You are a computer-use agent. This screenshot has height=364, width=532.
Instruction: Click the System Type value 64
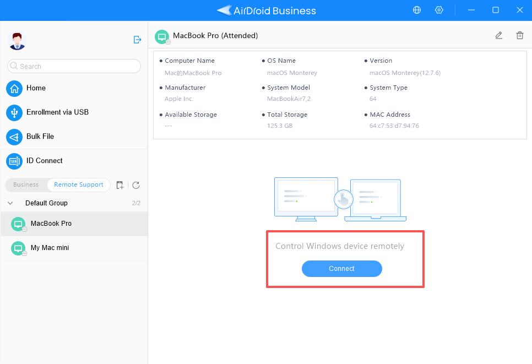pyautogui.click(x=373, y=99)
